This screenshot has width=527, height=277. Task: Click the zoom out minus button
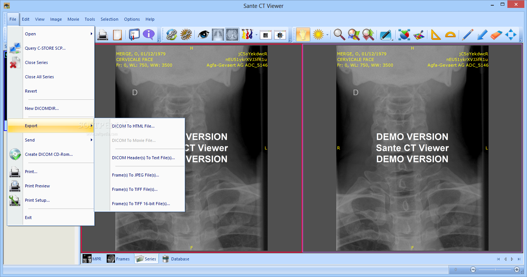tap(473, 269)
